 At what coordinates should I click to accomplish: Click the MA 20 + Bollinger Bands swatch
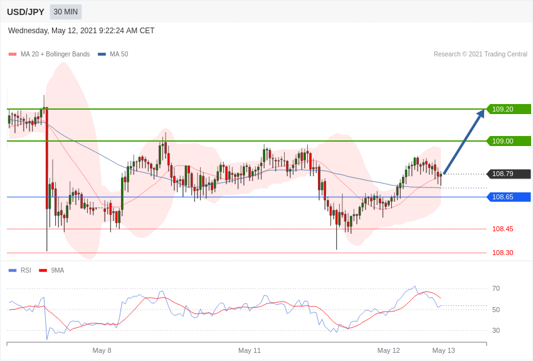pos(13,54)
